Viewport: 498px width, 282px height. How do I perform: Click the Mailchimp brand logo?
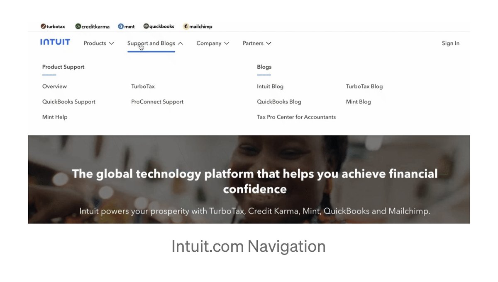(198, 27)
